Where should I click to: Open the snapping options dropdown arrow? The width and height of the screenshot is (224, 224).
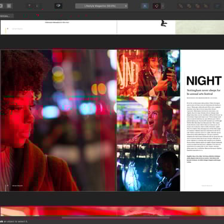point(163,6)
